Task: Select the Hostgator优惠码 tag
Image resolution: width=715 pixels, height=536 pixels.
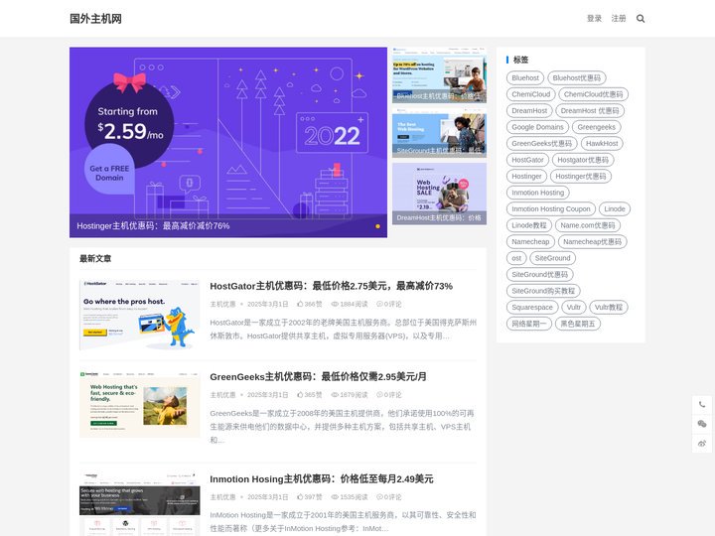Action: pyautogui.click(x=583, y=160)
